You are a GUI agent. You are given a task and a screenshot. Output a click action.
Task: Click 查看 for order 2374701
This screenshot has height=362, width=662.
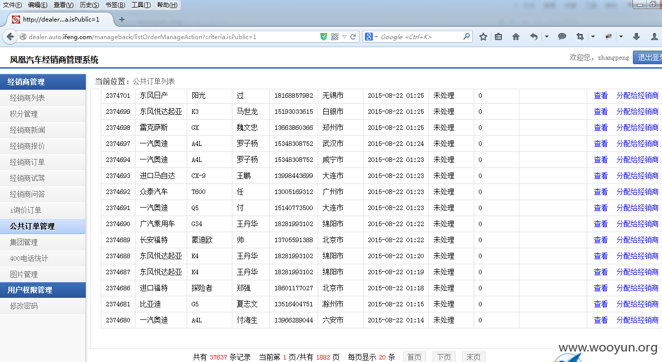(x=601, y=95)
